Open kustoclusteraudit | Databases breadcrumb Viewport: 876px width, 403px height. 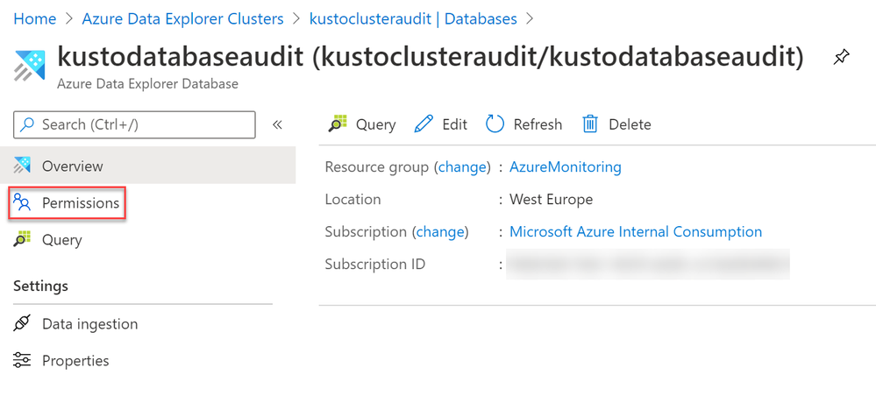pos(413,18)
